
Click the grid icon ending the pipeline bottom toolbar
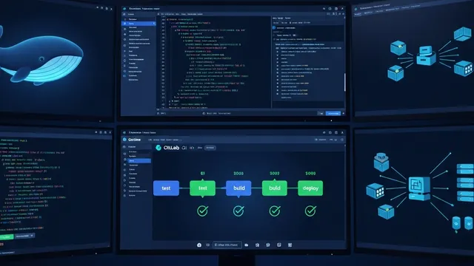click(x=290, y=245)
